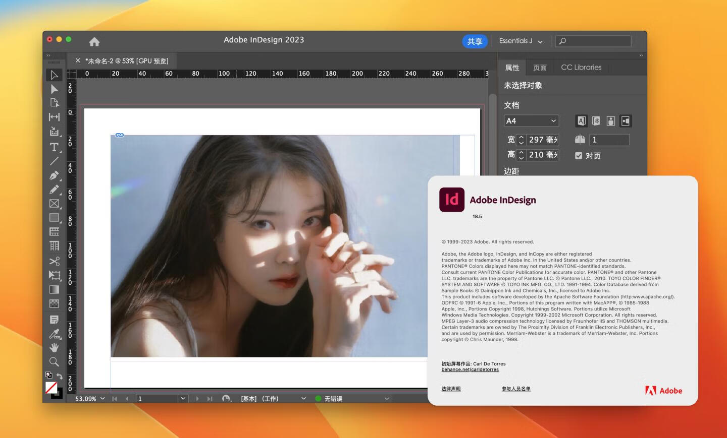Open the Essentials workspace switcher

(x=521, y=41)
